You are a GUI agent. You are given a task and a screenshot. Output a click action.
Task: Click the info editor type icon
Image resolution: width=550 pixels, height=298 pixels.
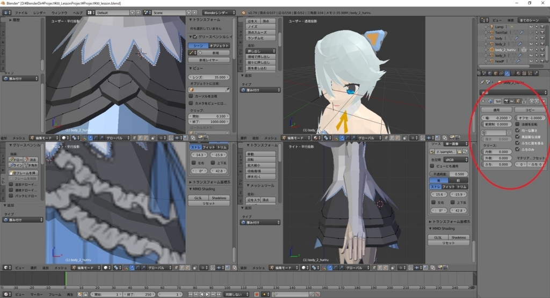[x=6, y=13]
